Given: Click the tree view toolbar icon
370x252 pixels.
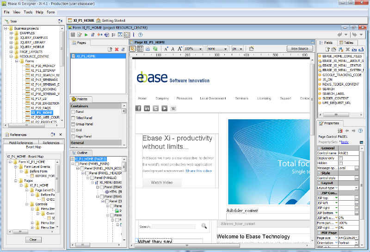Looking at the screenshot, I should coord(113,35).
